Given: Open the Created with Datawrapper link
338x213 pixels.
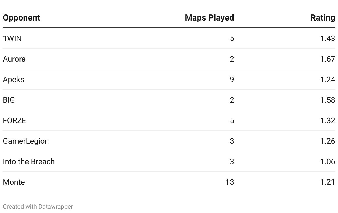Looking at the screenshot, I should point(38,206).
